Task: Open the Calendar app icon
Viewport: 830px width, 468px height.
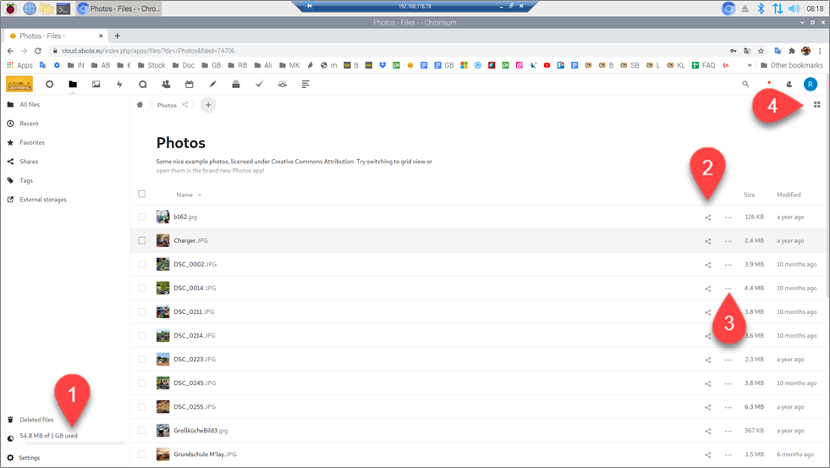Action: tap(189, 85)
